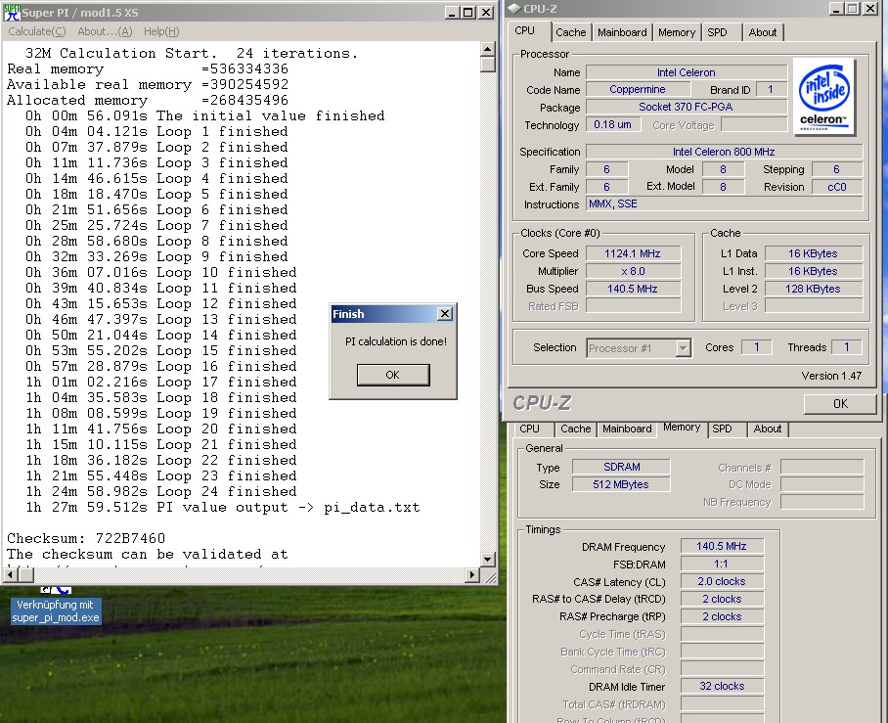Switch to Mainboard tab in top CPU-Z window
888x723 pixels.
pos(622,32)
